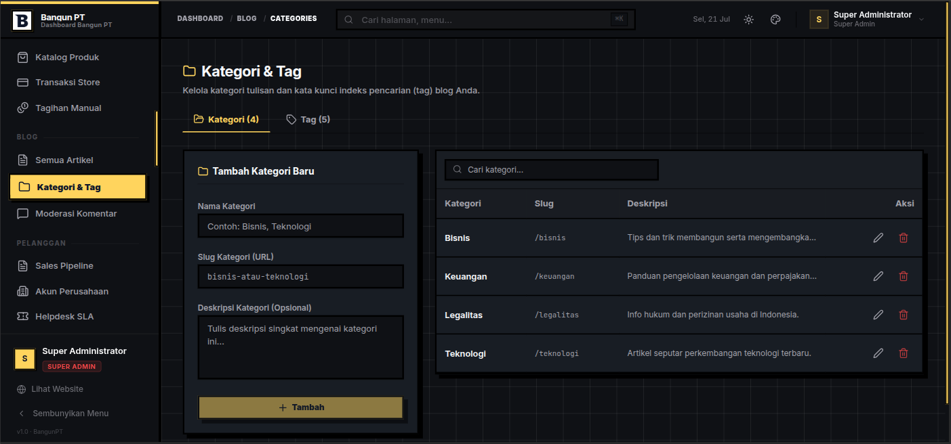Screen dimensions: 951x444
Task: Delete the Teknologi category with trash icon
Action: tap(904, 353)
